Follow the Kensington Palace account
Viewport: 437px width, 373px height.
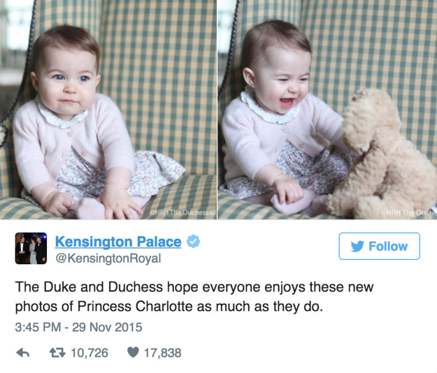click(x=379, y=246)
